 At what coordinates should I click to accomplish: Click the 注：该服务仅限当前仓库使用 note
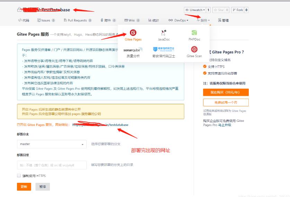(x=225, y=83)
